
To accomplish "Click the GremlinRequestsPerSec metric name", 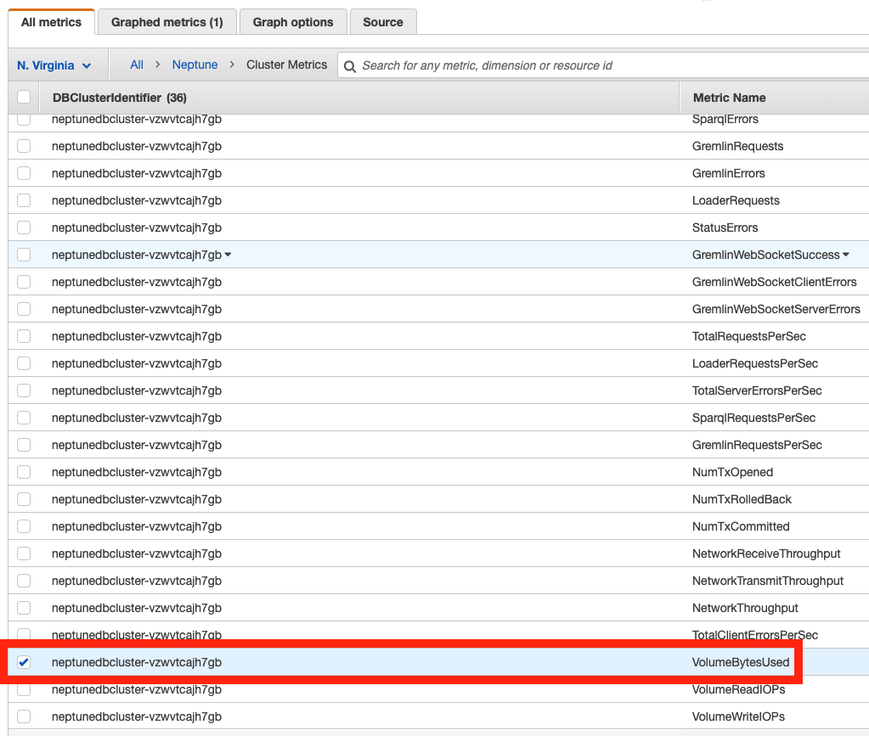I will [x=757, y=445].
